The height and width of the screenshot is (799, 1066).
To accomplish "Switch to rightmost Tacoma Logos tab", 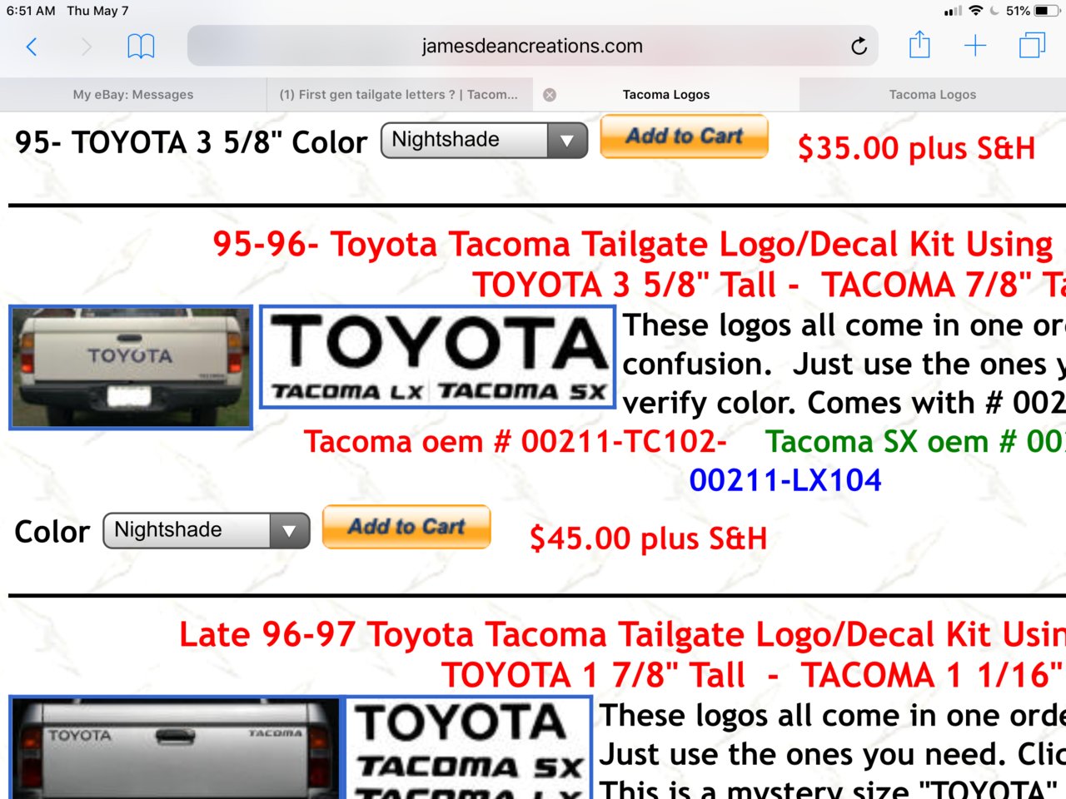I will 933,95.
